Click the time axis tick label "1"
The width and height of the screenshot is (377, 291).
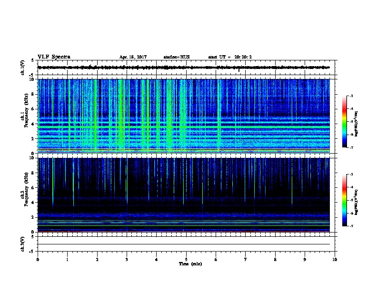point(68,260)
